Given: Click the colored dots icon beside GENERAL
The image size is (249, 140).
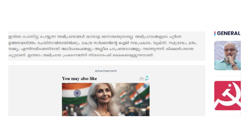Looking at the screenshot, I should 215,33.
